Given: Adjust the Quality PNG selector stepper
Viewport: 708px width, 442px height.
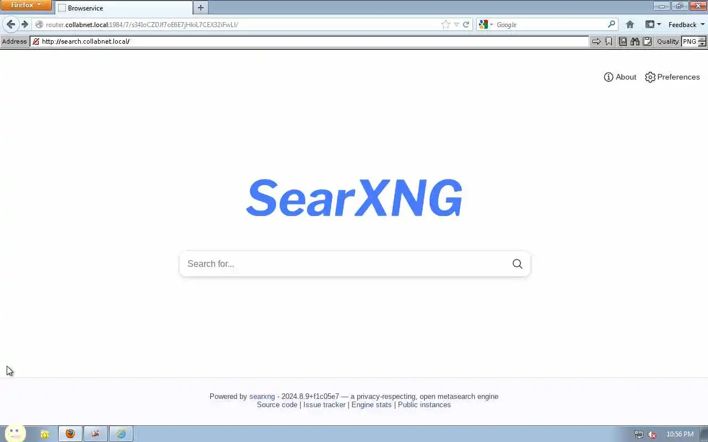Looking at the screenshot, I should 702,41.
